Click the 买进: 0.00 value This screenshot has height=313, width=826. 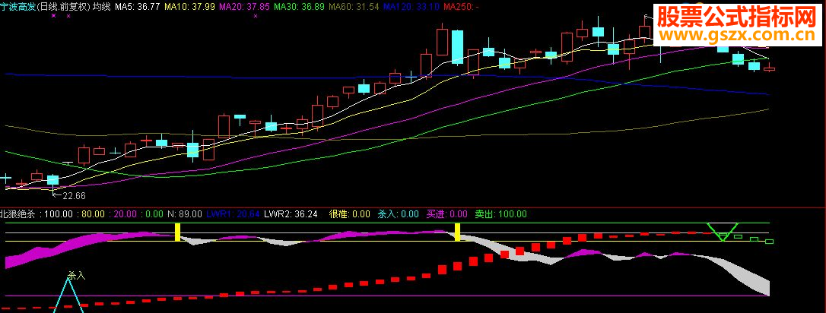click(446, 214)
